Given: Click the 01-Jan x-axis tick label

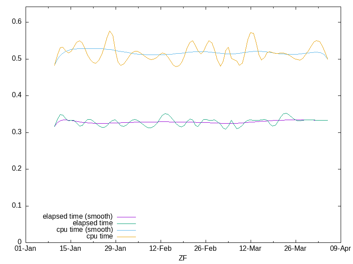Looking at the screenshot, I should (26, 249).
